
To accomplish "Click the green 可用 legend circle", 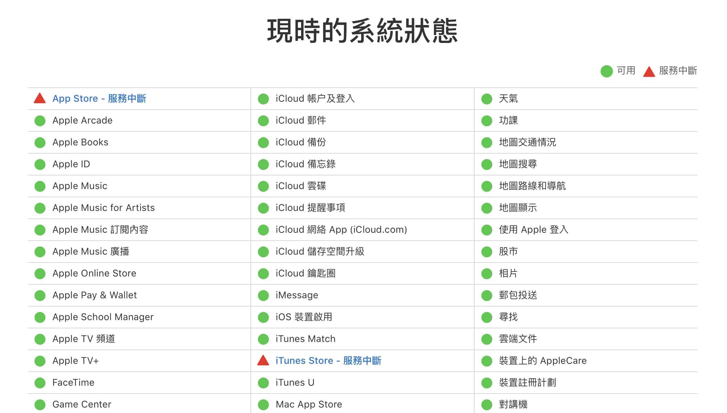I will 607,71.
